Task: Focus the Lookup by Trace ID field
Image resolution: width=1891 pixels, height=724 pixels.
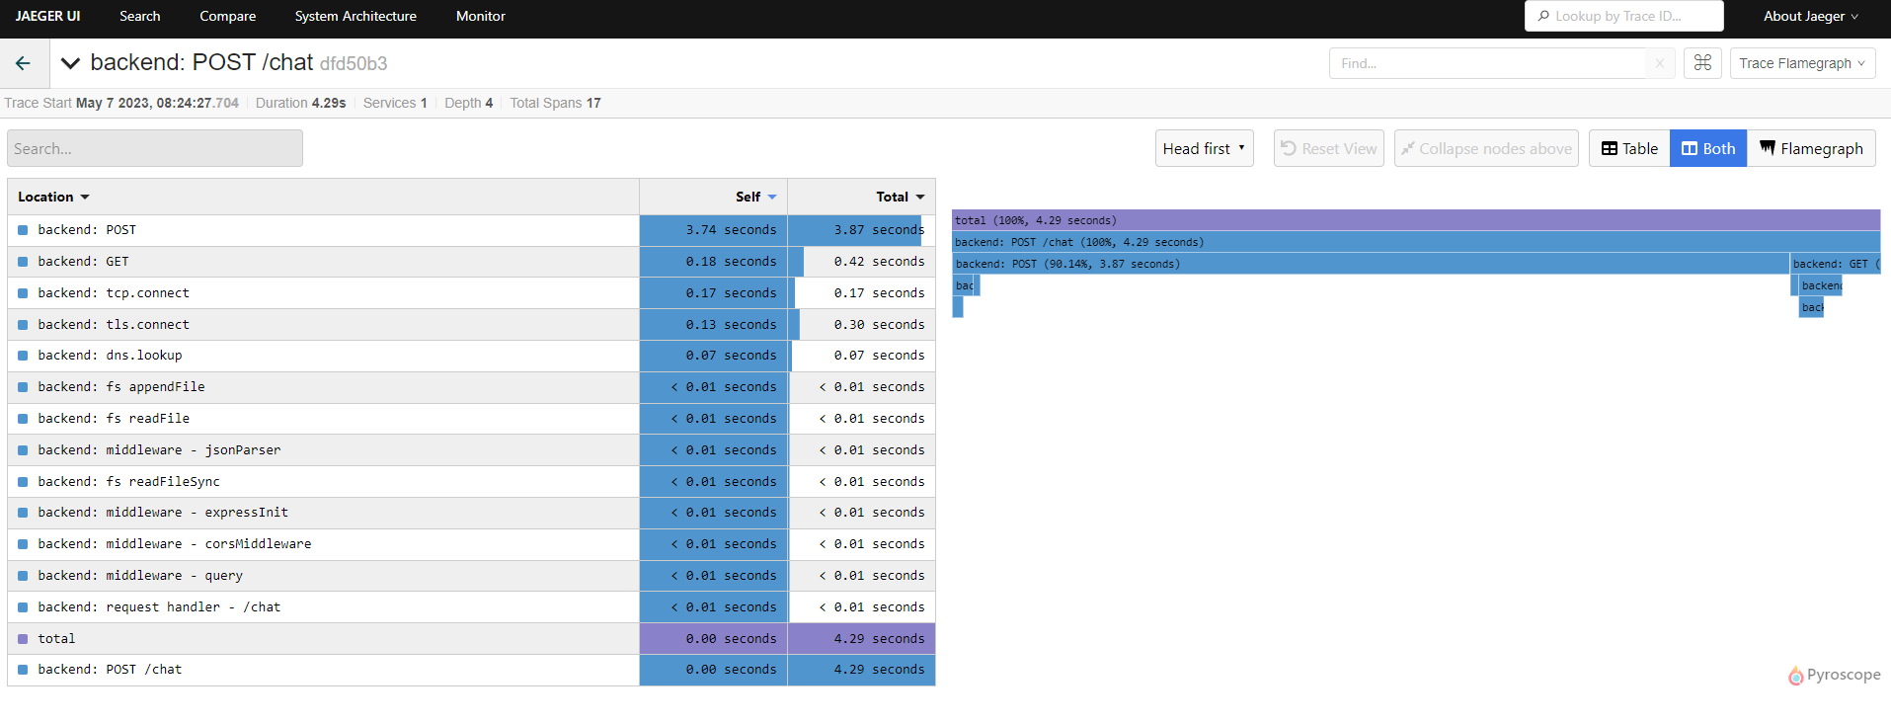Action: coord(1624,16)
